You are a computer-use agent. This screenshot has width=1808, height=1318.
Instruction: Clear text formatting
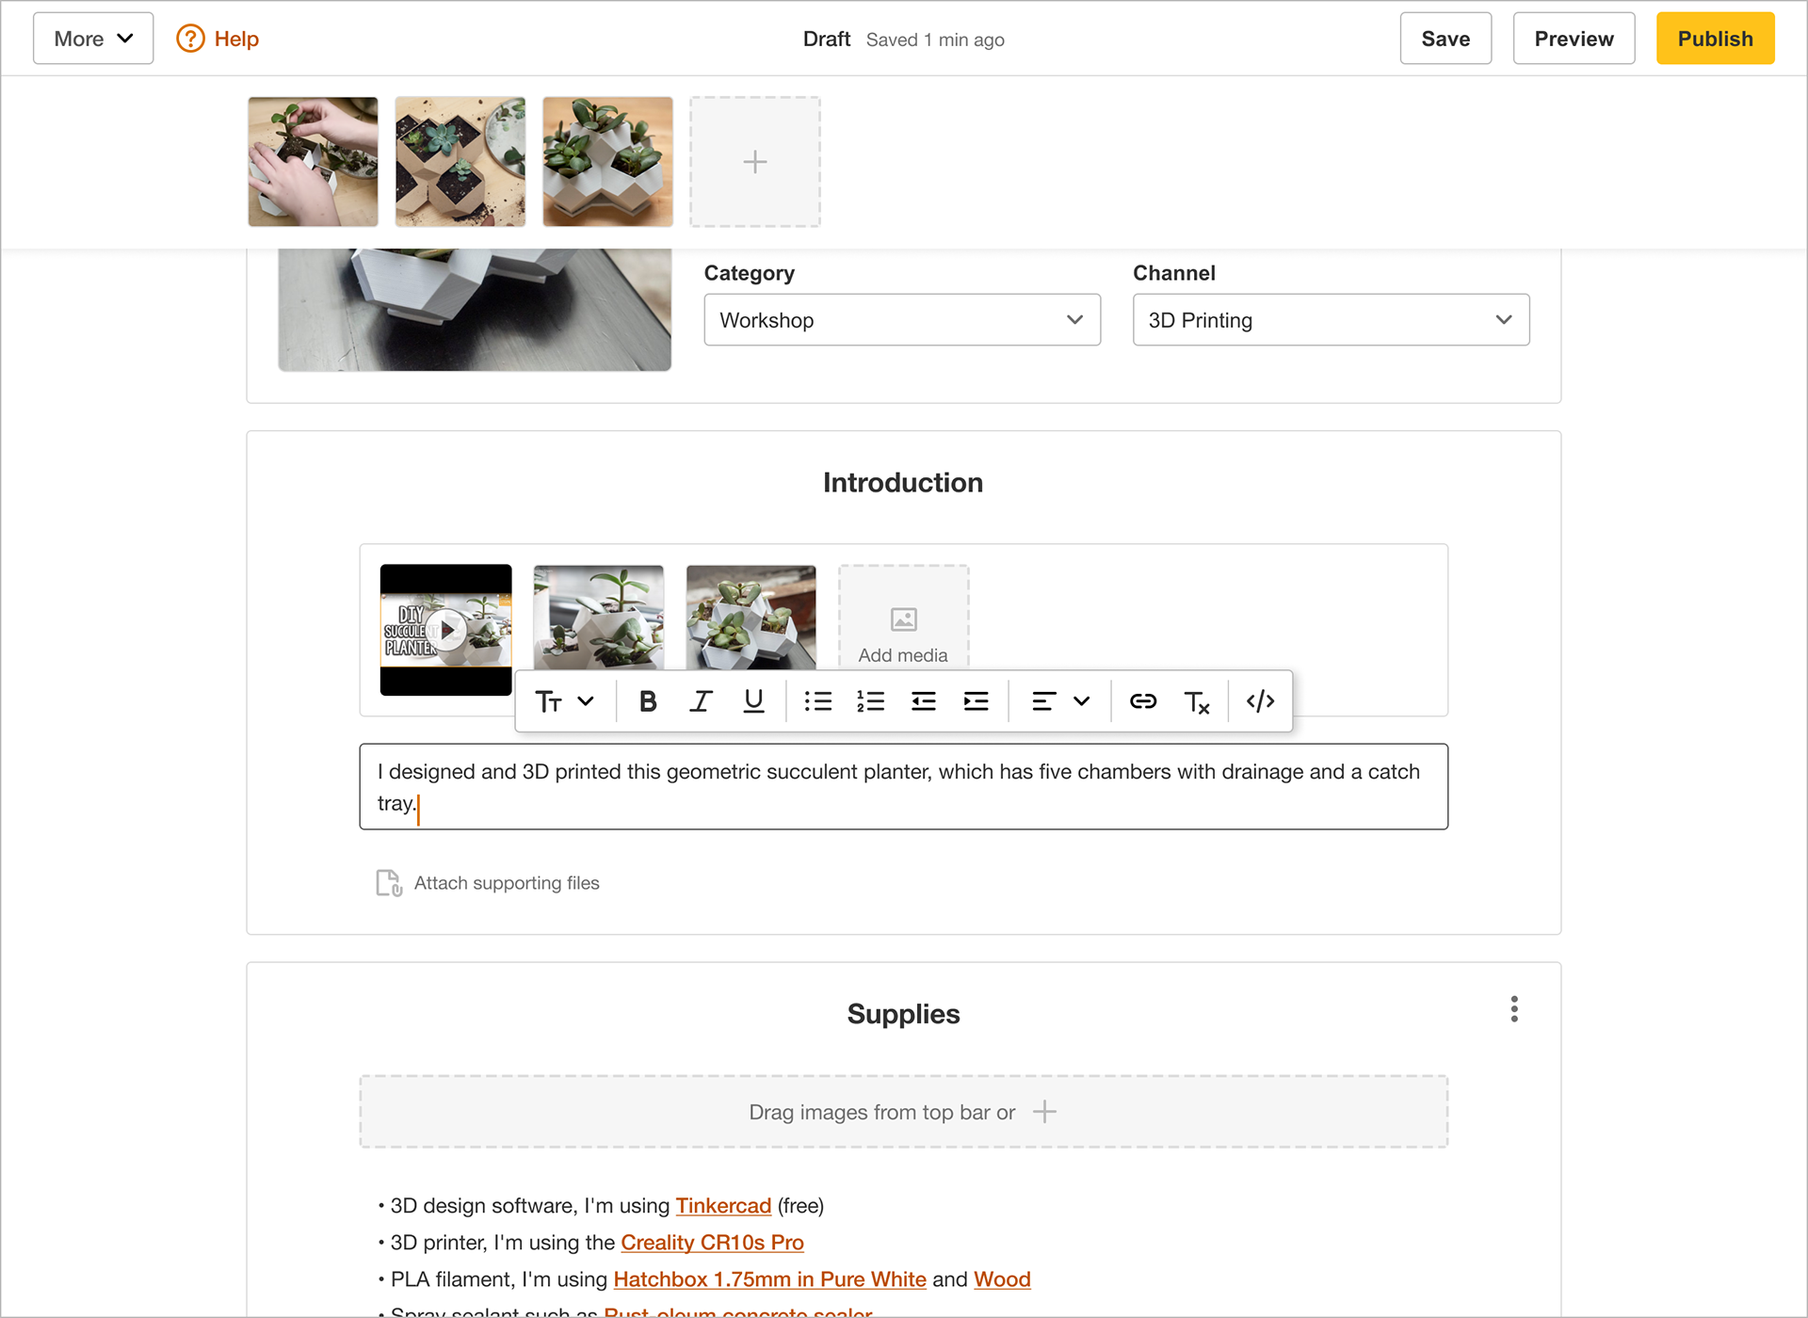point(1197,701)
